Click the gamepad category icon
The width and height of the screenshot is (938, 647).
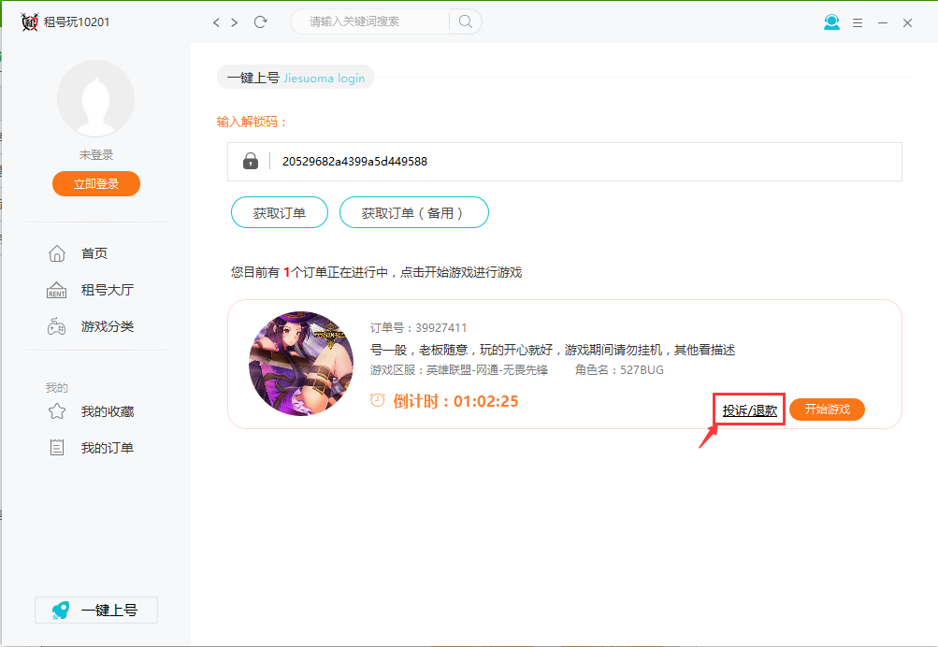click(57, 326)
